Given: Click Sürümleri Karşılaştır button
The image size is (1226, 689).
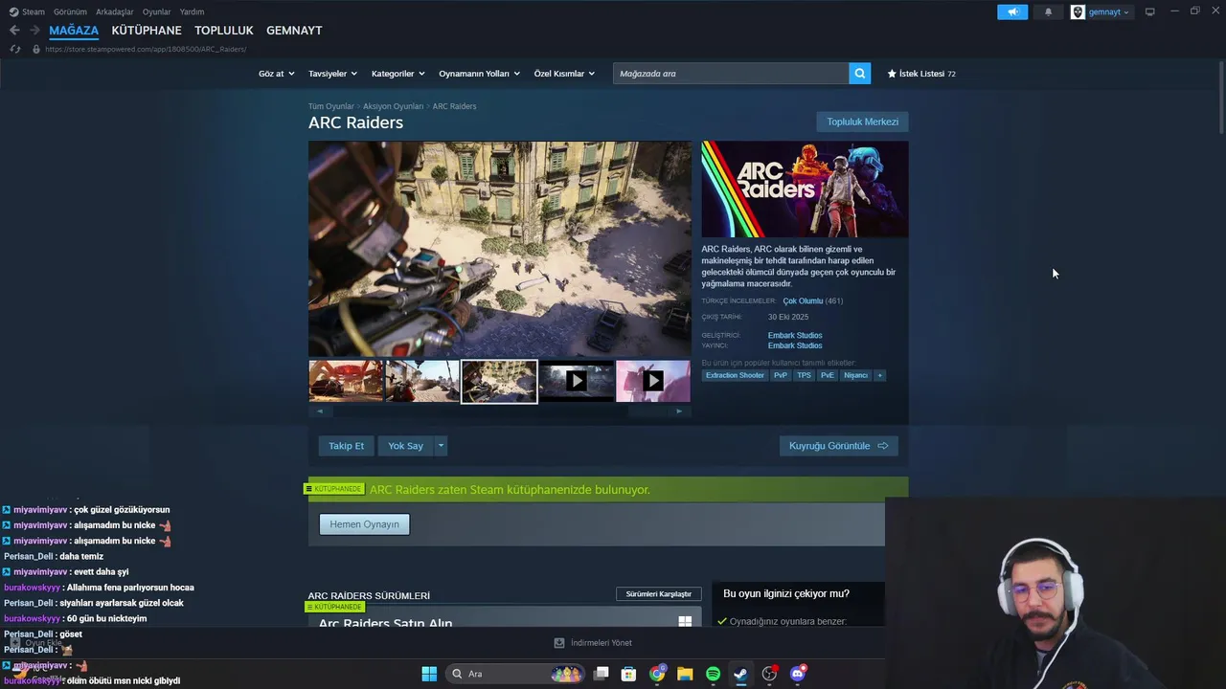Looking at the screenshot, I should point(658,594).
